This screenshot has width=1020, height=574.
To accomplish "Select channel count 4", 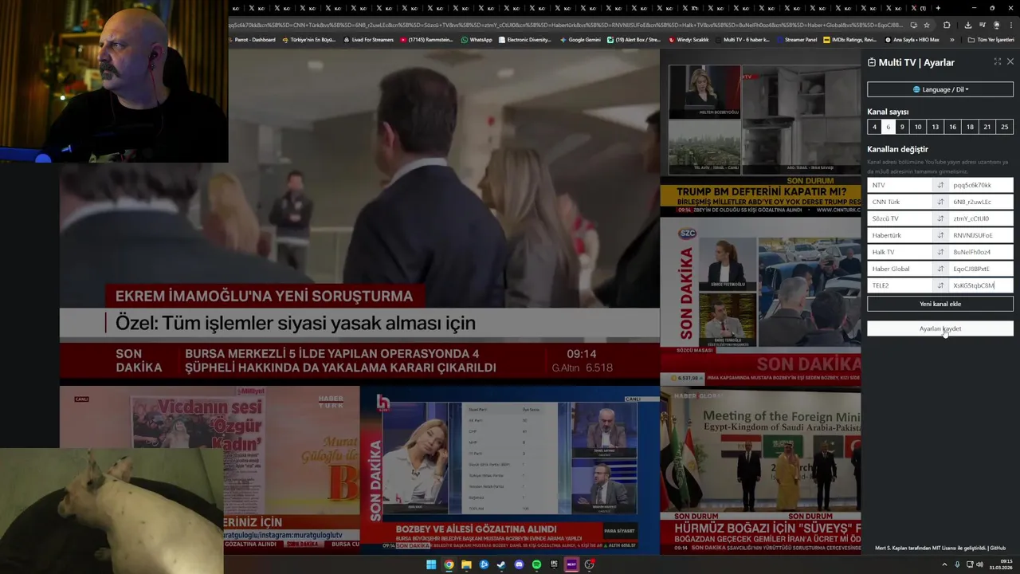I will [874, 127].
